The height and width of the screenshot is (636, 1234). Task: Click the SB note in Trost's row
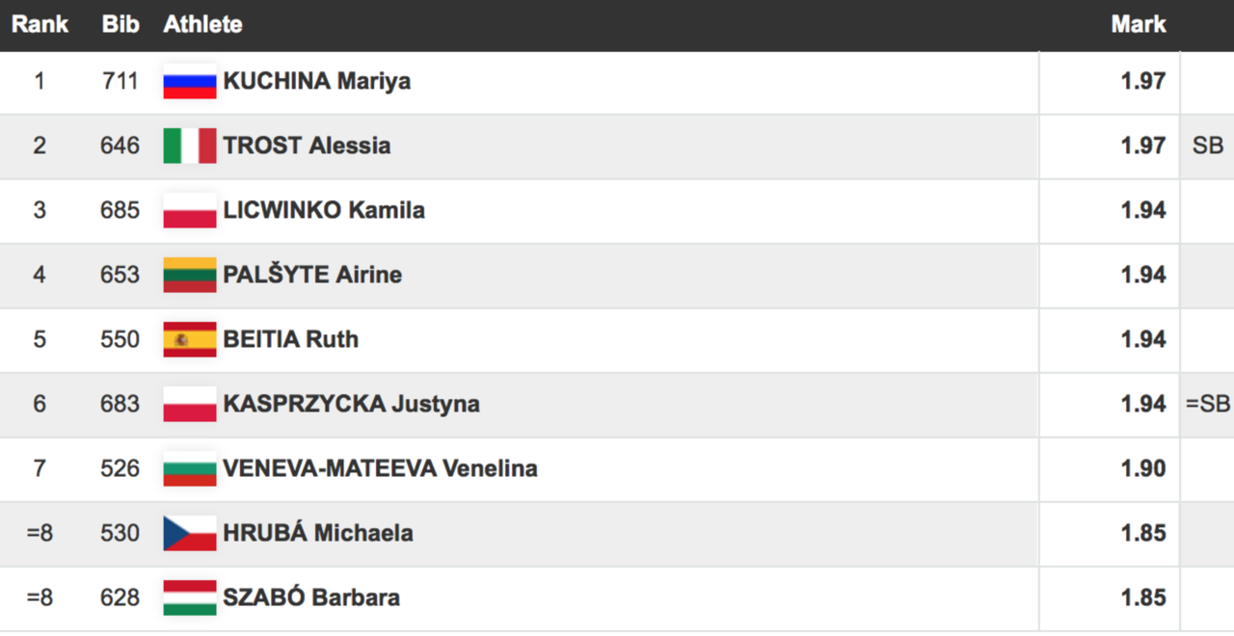(1208, 146)
